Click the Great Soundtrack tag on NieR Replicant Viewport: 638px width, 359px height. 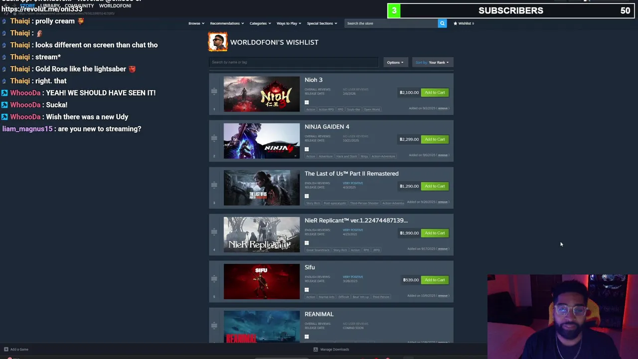pos(318,250)
